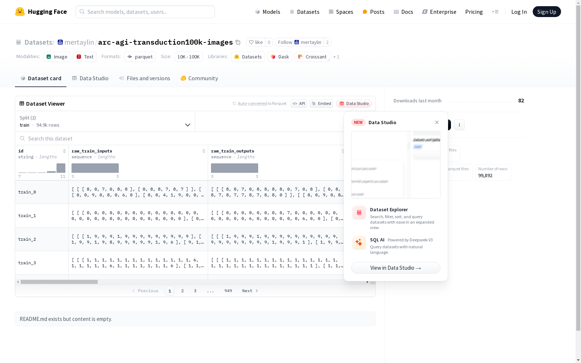
Task: Go to the Pricing page
Action: (474, 12)
